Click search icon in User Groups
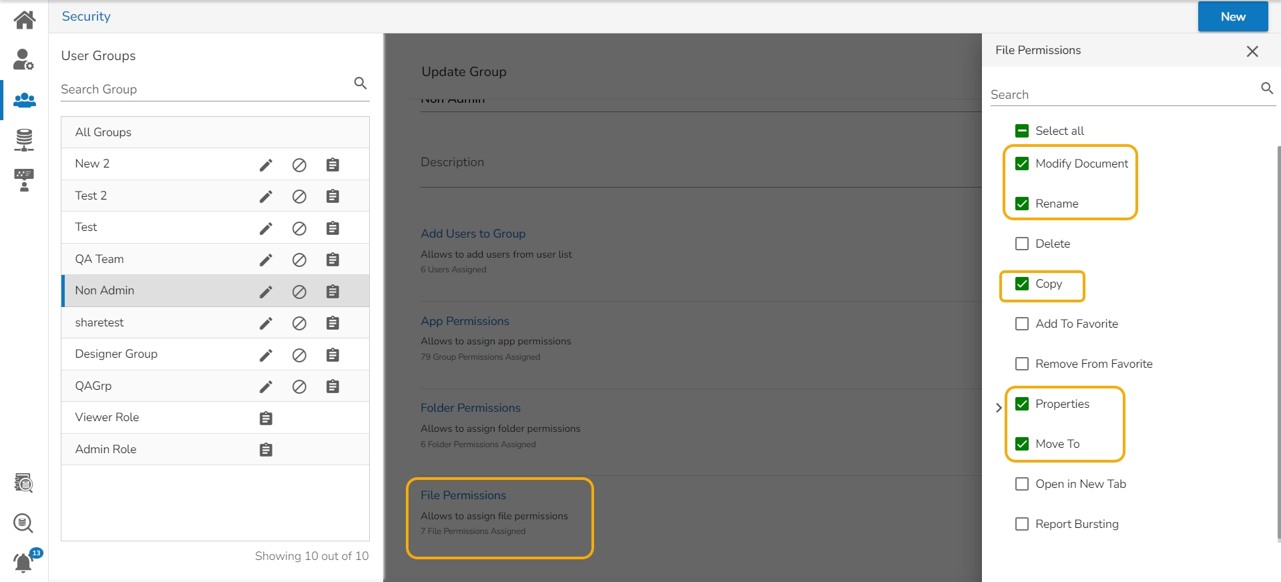The image size is (1281, 582). [x=360, y=83]
